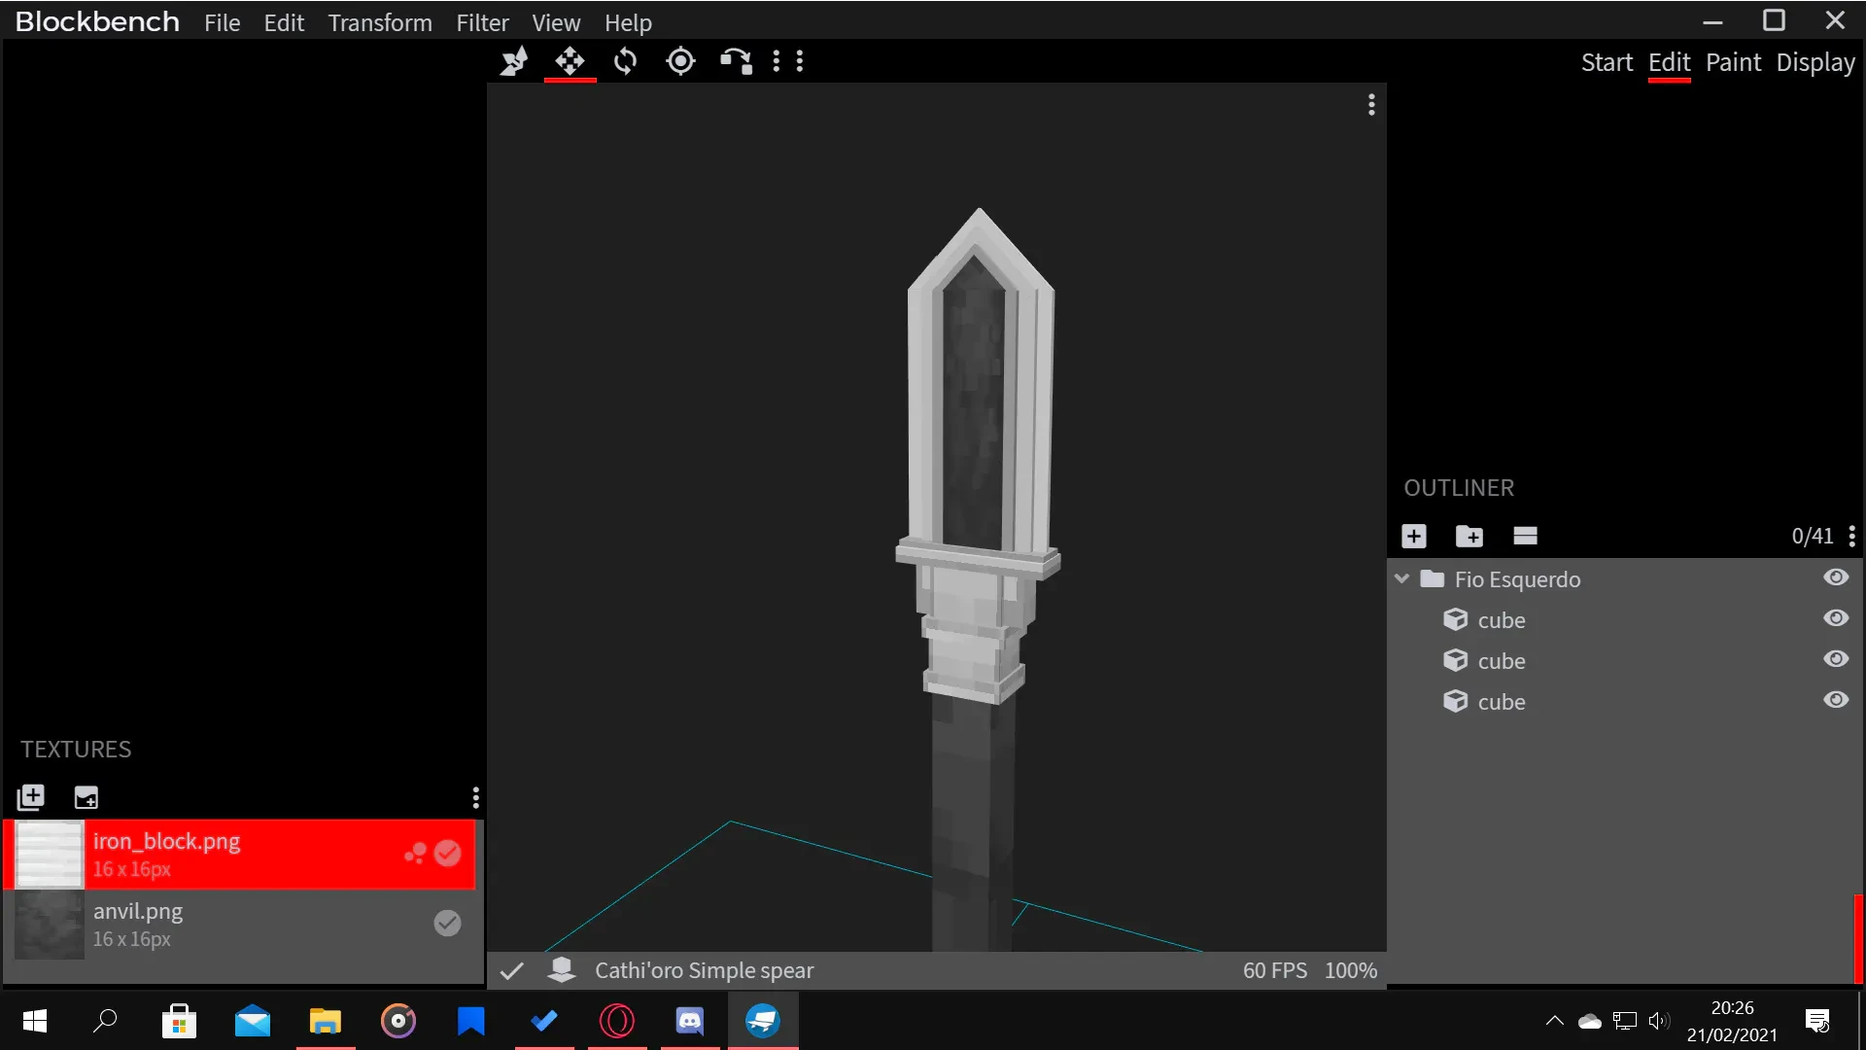Open the Outliner panel options menu

coord(1852,536)
